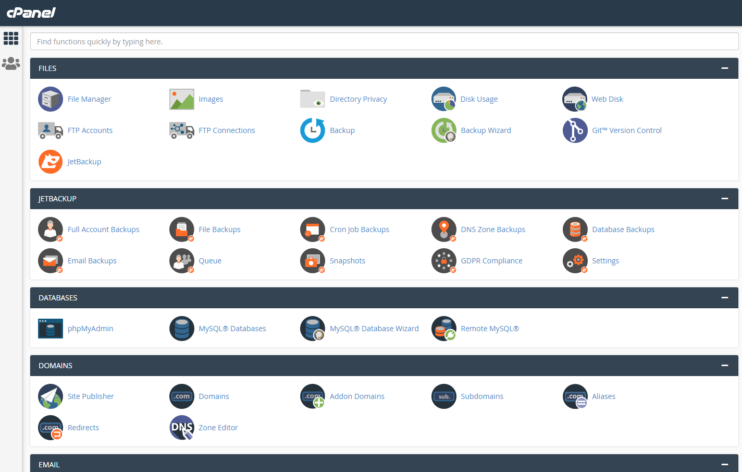Click the Full Account Backups link
Image resolution: width=742 pixels, height=472 pixels.
point(103,229)
